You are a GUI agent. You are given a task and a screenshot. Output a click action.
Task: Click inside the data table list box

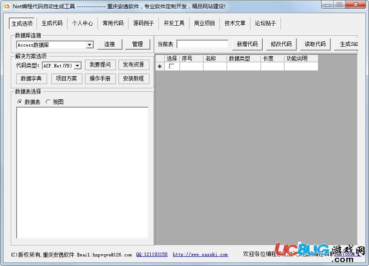click(x=82, y=173)
